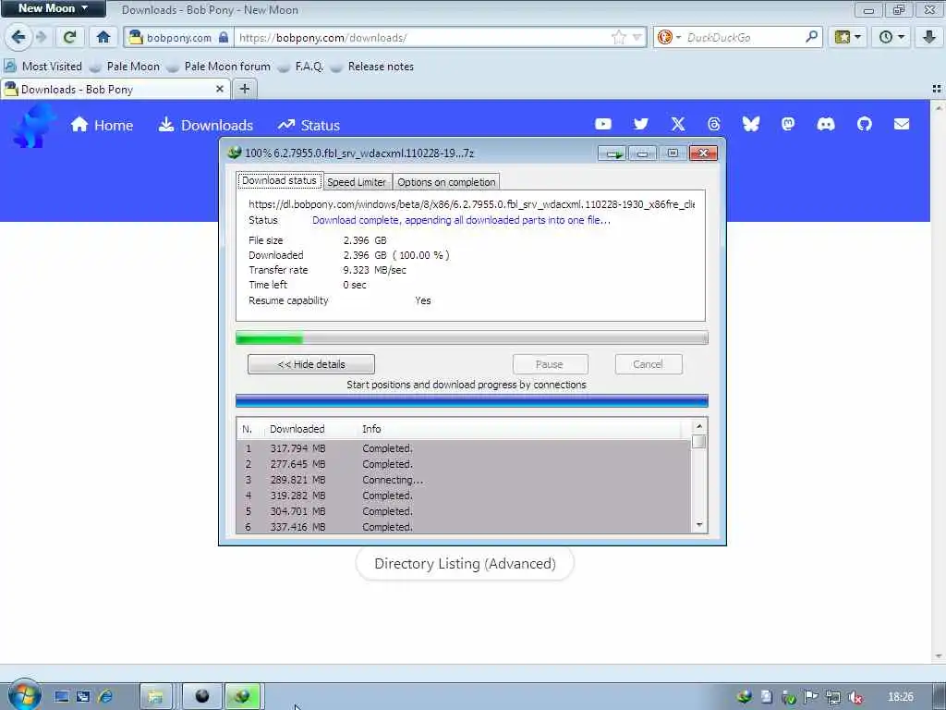Open the history clock dropdown button

pyautogui.click(x=891, y=37)
